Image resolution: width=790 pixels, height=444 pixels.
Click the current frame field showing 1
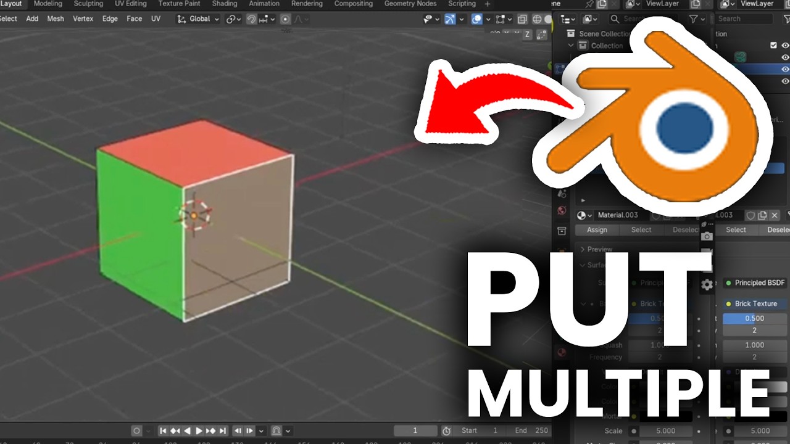tap(415, 430)
